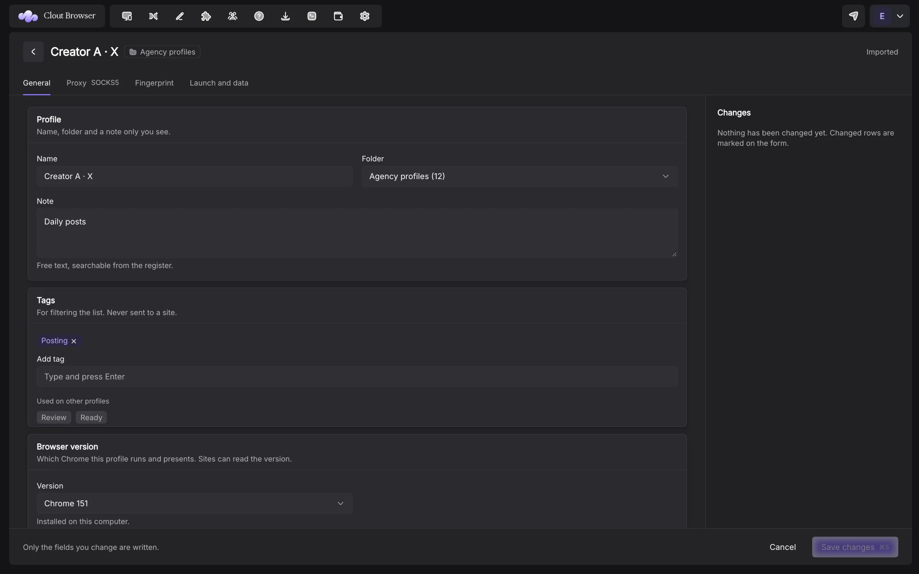Open the Launch and data tab
The height and width of the screenshot is (574, 919).
coord(219,83)
